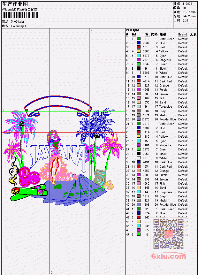Select the Powder Blue label in row 40
The image size is (198, 275).
pyautogui.click(x=167, y=205)
